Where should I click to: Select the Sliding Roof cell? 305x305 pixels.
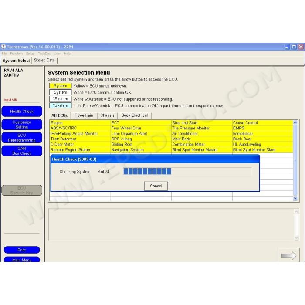141,144
